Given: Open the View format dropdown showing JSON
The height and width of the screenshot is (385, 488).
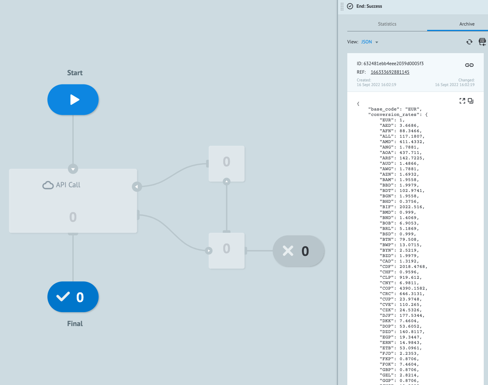Looking at the screenshot, I should (368, 41).
